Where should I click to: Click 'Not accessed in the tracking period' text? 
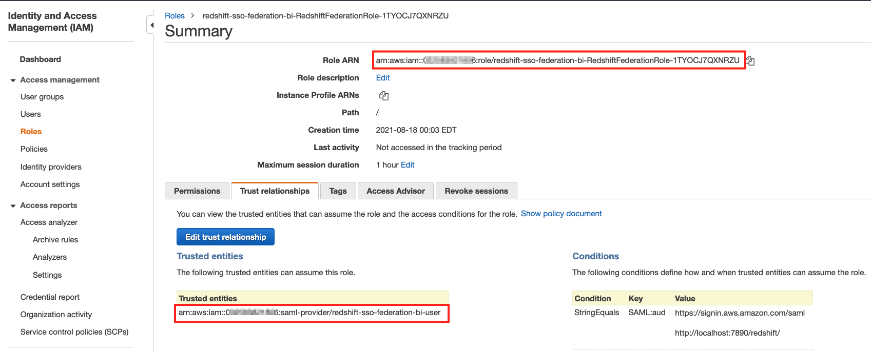click(438, 148)
